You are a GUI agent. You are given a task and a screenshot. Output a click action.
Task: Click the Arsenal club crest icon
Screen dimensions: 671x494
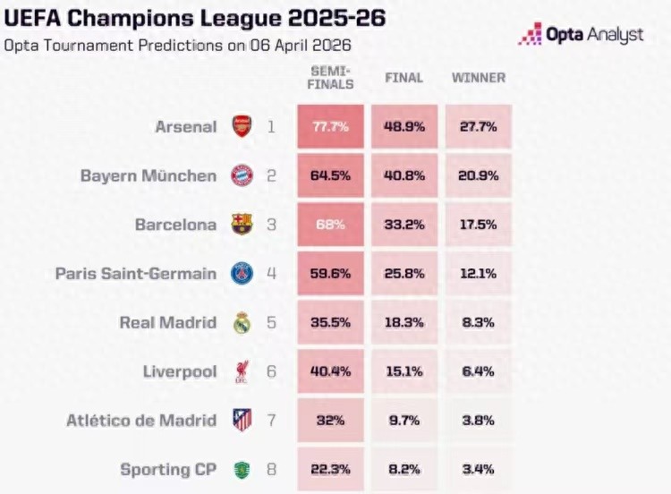(242, 126)
